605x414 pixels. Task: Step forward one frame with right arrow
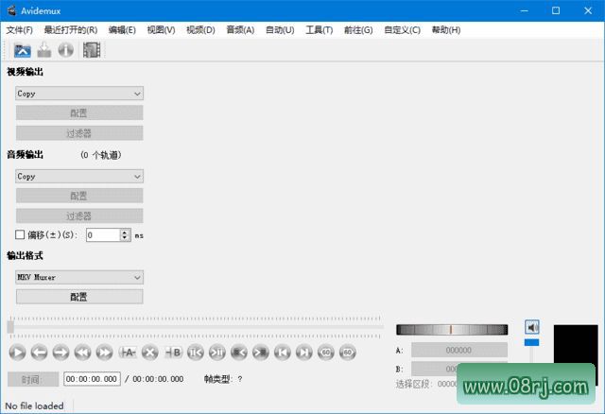pos(60,353)
